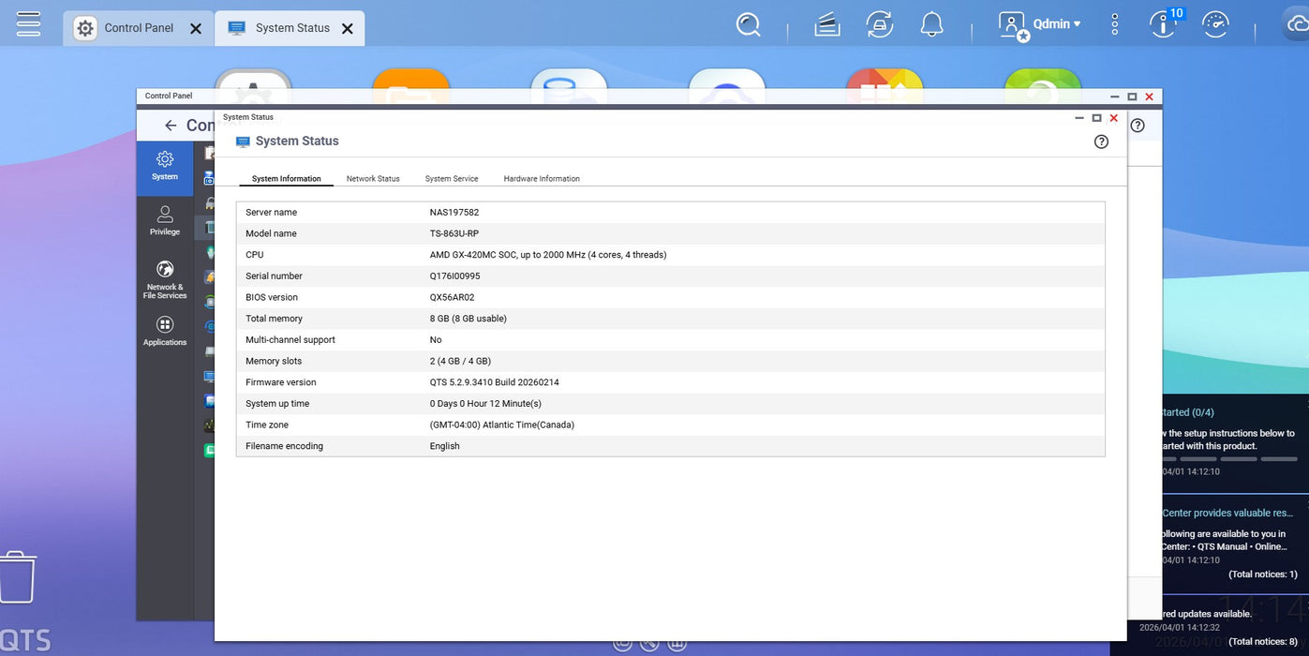Screen dimensions: 1309x656
Task: Click model name value TS-863U-RP
Action: [x=454, y=233]
